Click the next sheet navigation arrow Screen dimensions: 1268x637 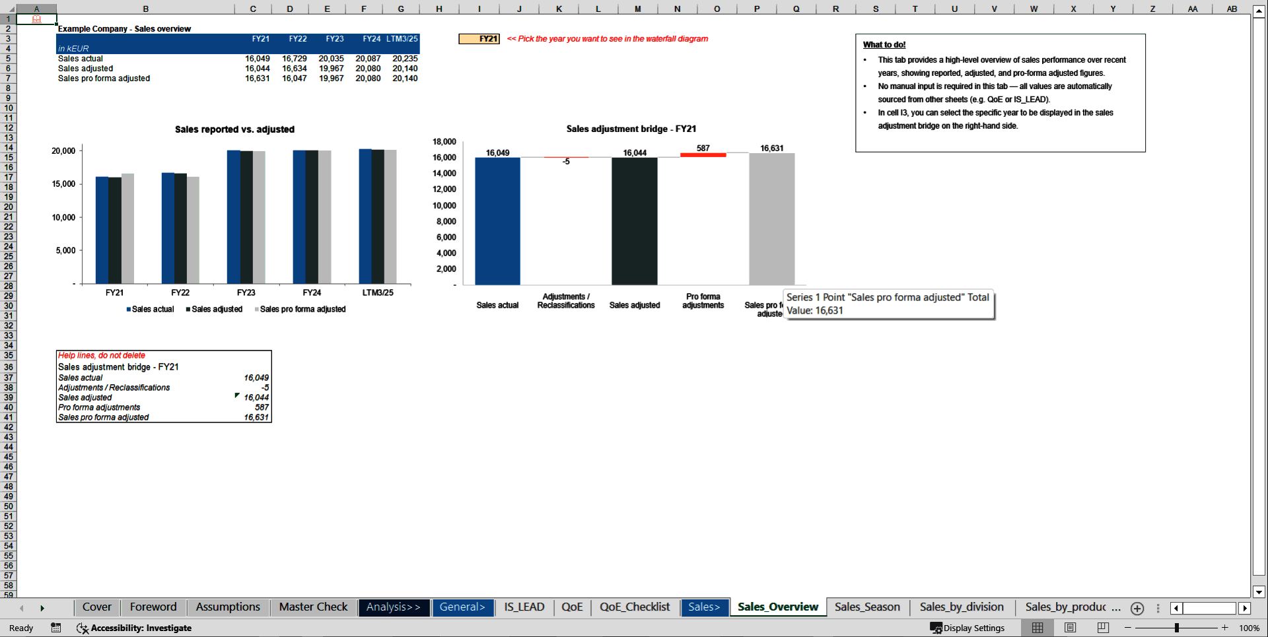pyautogui.click(x=43, y=608)
